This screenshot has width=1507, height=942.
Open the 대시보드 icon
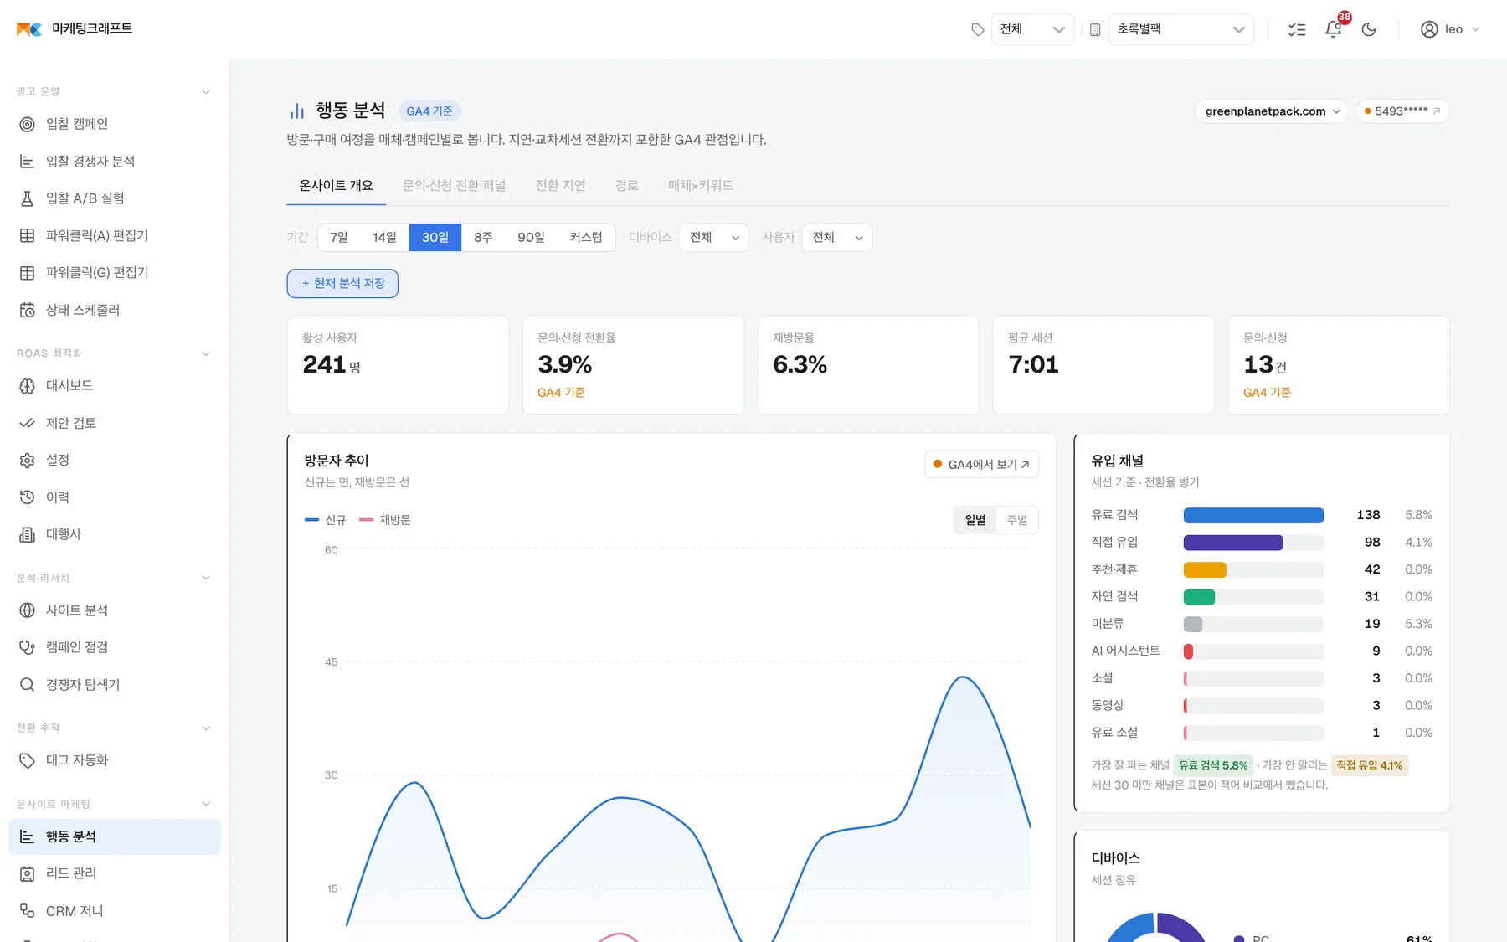pos(27,386)
